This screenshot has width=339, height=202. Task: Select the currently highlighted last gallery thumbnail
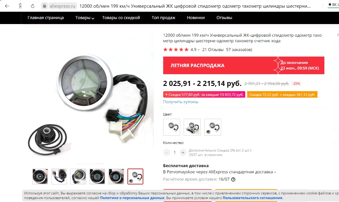point(135,176)
